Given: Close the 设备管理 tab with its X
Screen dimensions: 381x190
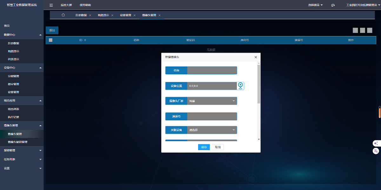Looking at the screenshot, I should click(135, 15).
